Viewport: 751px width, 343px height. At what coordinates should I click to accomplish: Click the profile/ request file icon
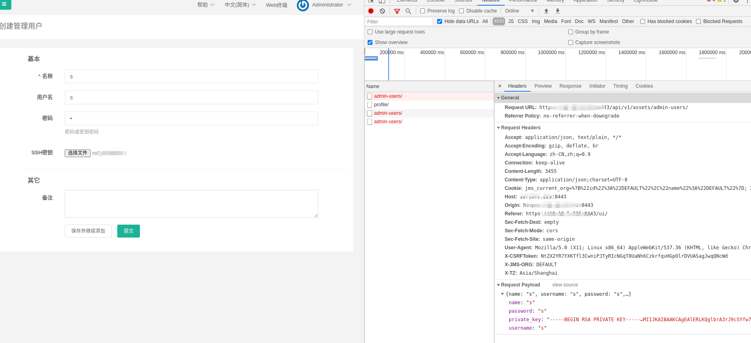pyautogui.click(x=370, y=105)
